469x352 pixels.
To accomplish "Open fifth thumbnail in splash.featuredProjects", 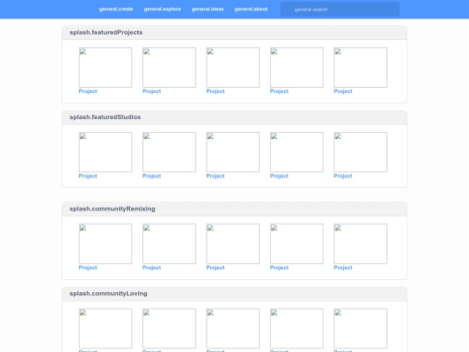I will click(360, 67).
